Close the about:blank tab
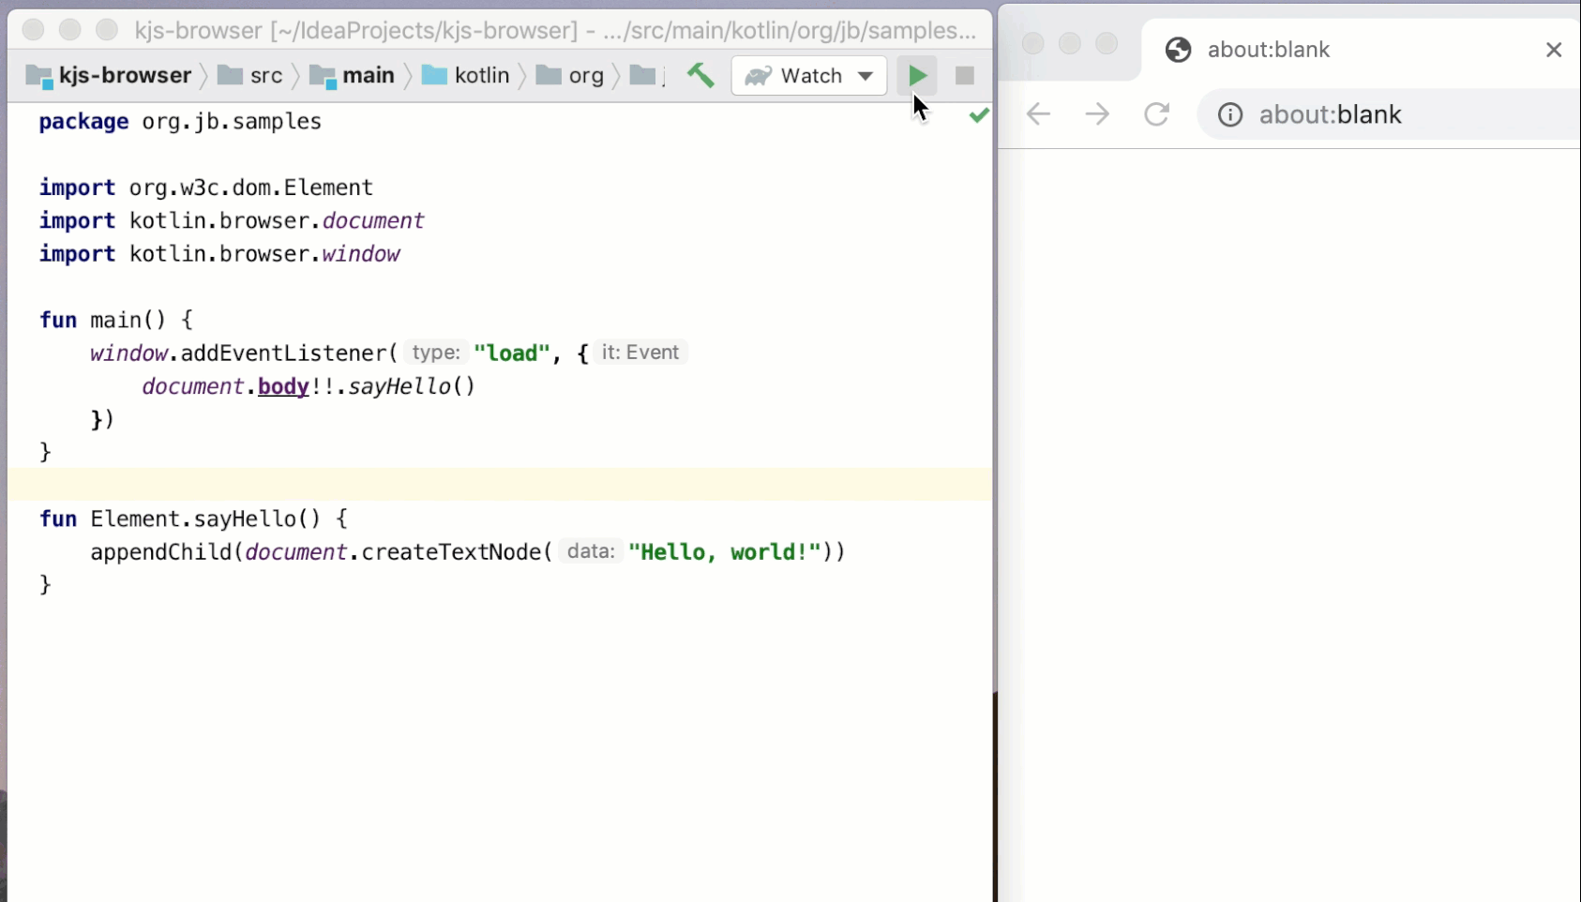1581x902 pixels. (1554, 49)
